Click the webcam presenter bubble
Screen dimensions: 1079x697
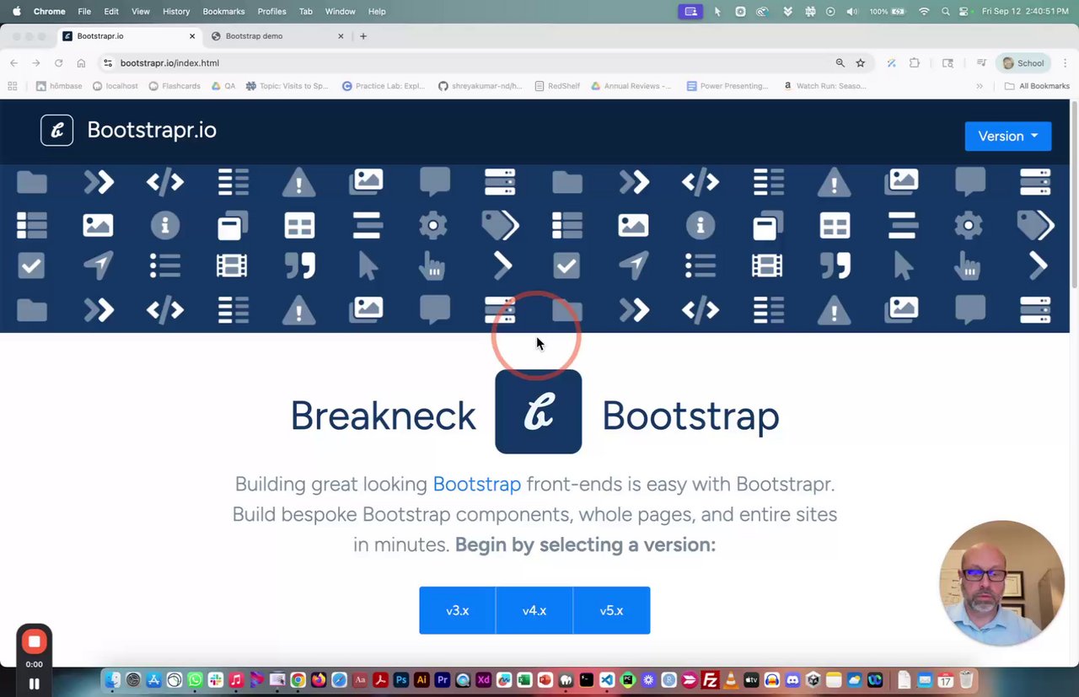[x=1001, y=583]
